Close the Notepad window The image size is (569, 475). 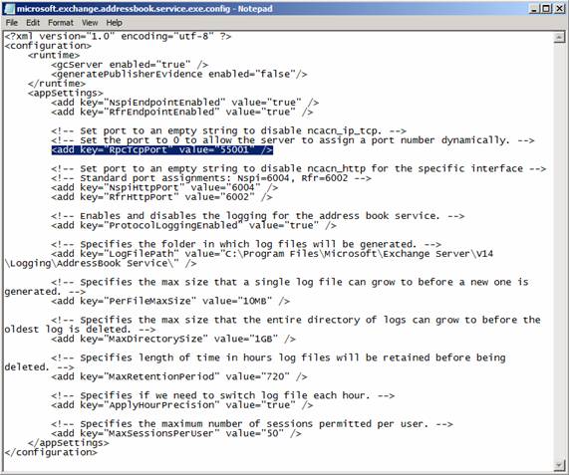pos(559,9)
